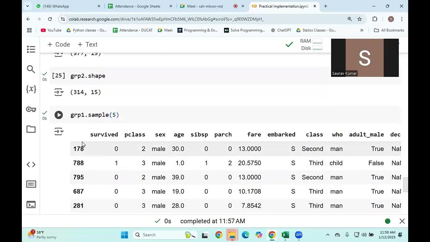Bookmark this page with the star icon
This screenshot has width=430, height=242.
pos(359,19)
